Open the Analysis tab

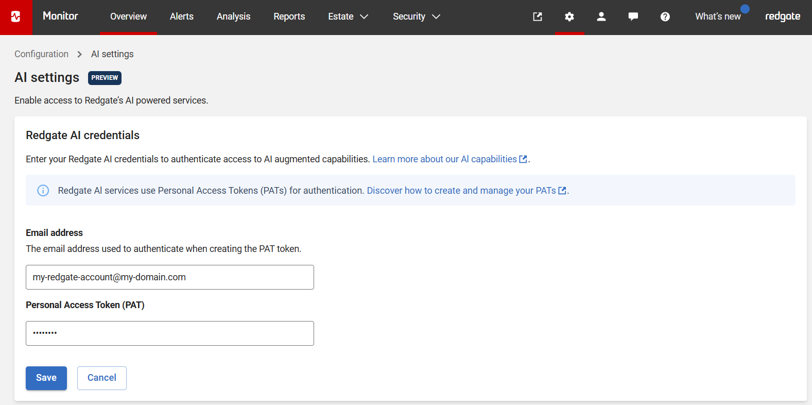point(233,16)
